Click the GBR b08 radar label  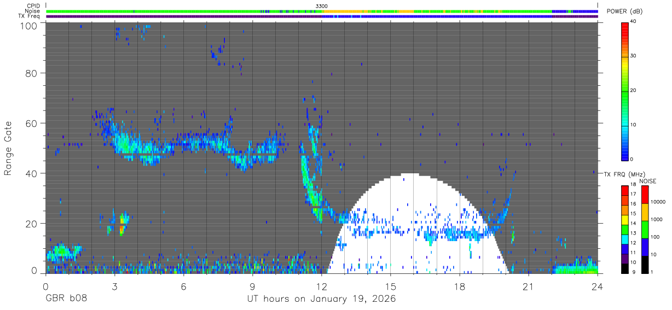[x=66, y=299]
